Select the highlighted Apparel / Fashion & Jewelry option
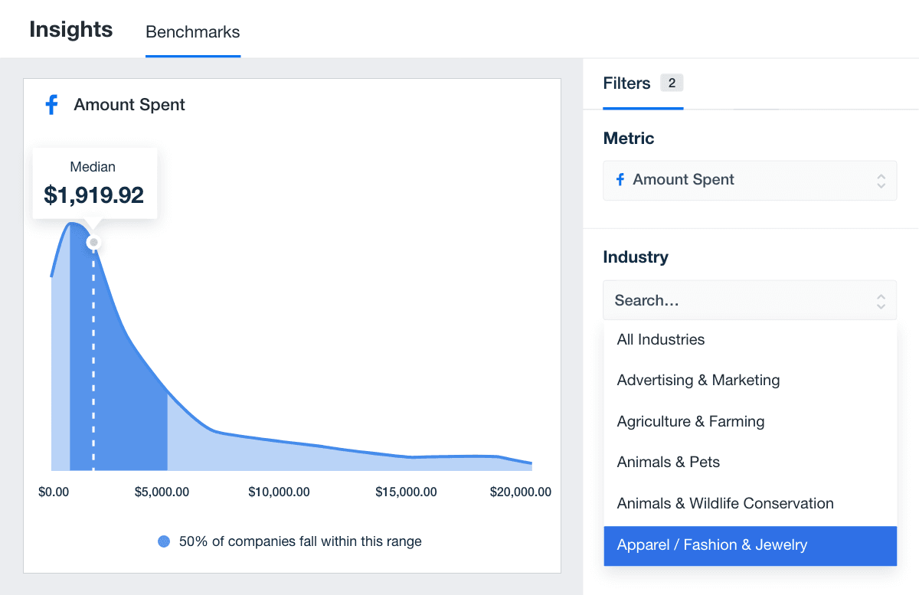This screenshot has width=919, height=595. (711, 545)
